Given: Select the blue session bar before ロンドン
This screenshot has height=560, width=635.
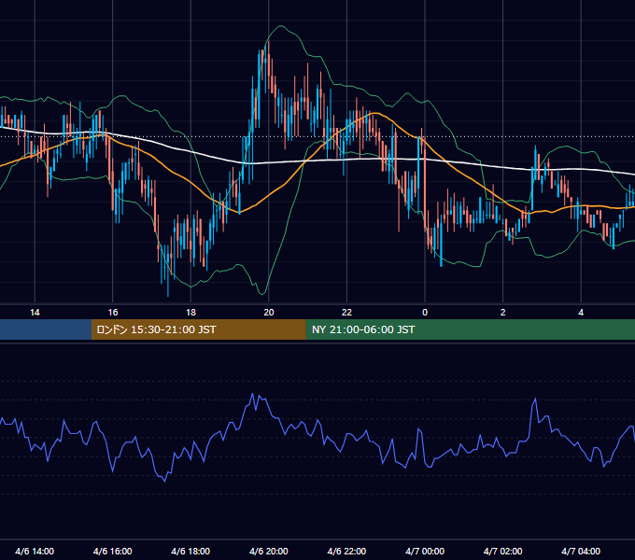Looking at the screenshot, I should tap(46, 329).
